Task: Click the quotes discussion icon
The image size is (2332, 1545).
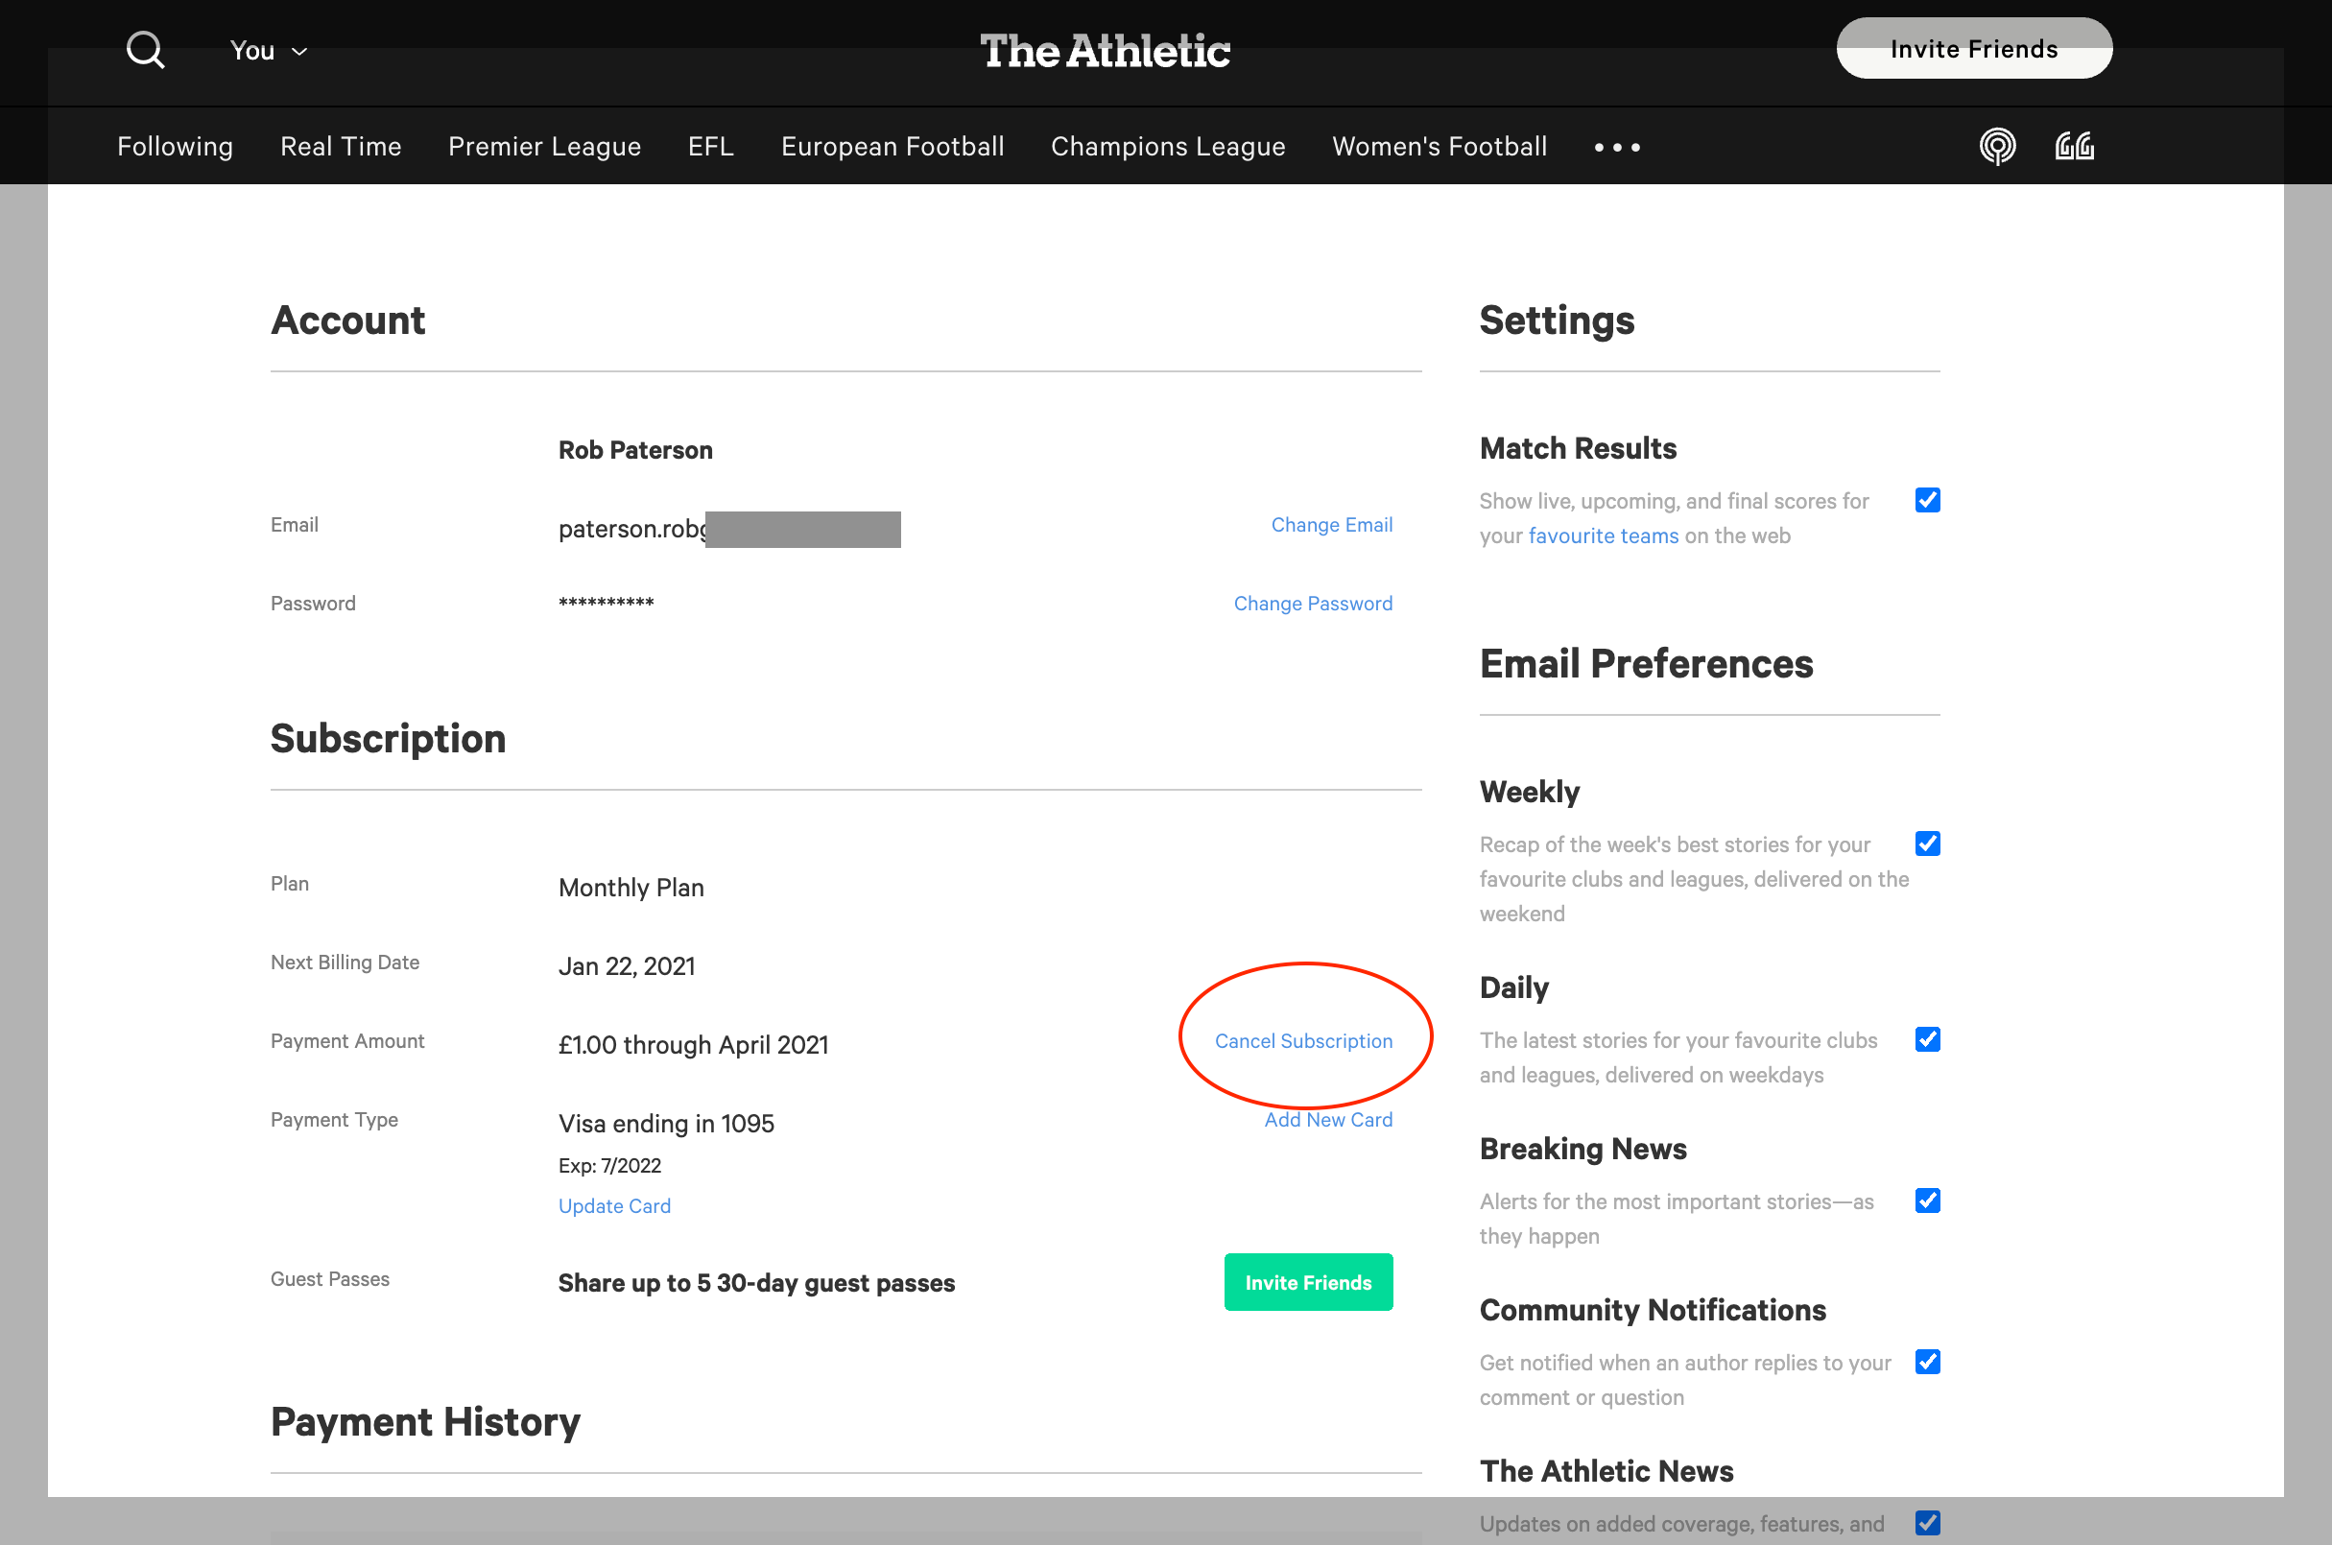Action: (x=2073, y=146)
